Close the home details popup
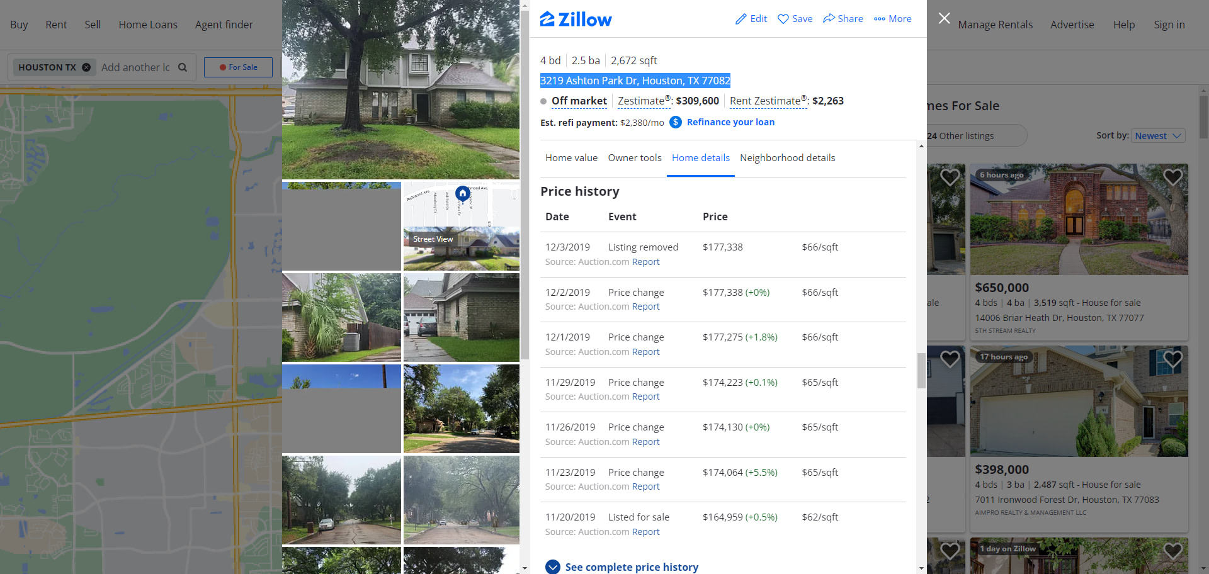Image resolution: width=1209 pixels, height=574 pixels. coord(944,18)
